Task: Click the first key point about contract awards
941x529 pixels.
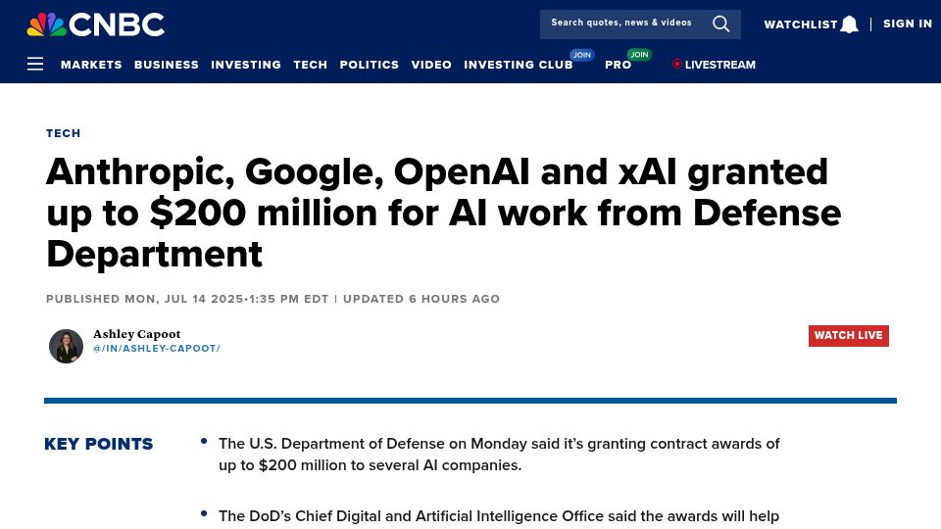Action: click(x=499, y=454)
